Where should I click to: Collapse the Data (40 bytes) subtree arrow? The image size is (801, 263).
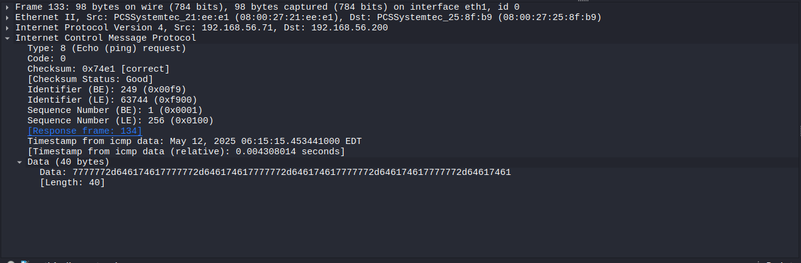point(19,162)
